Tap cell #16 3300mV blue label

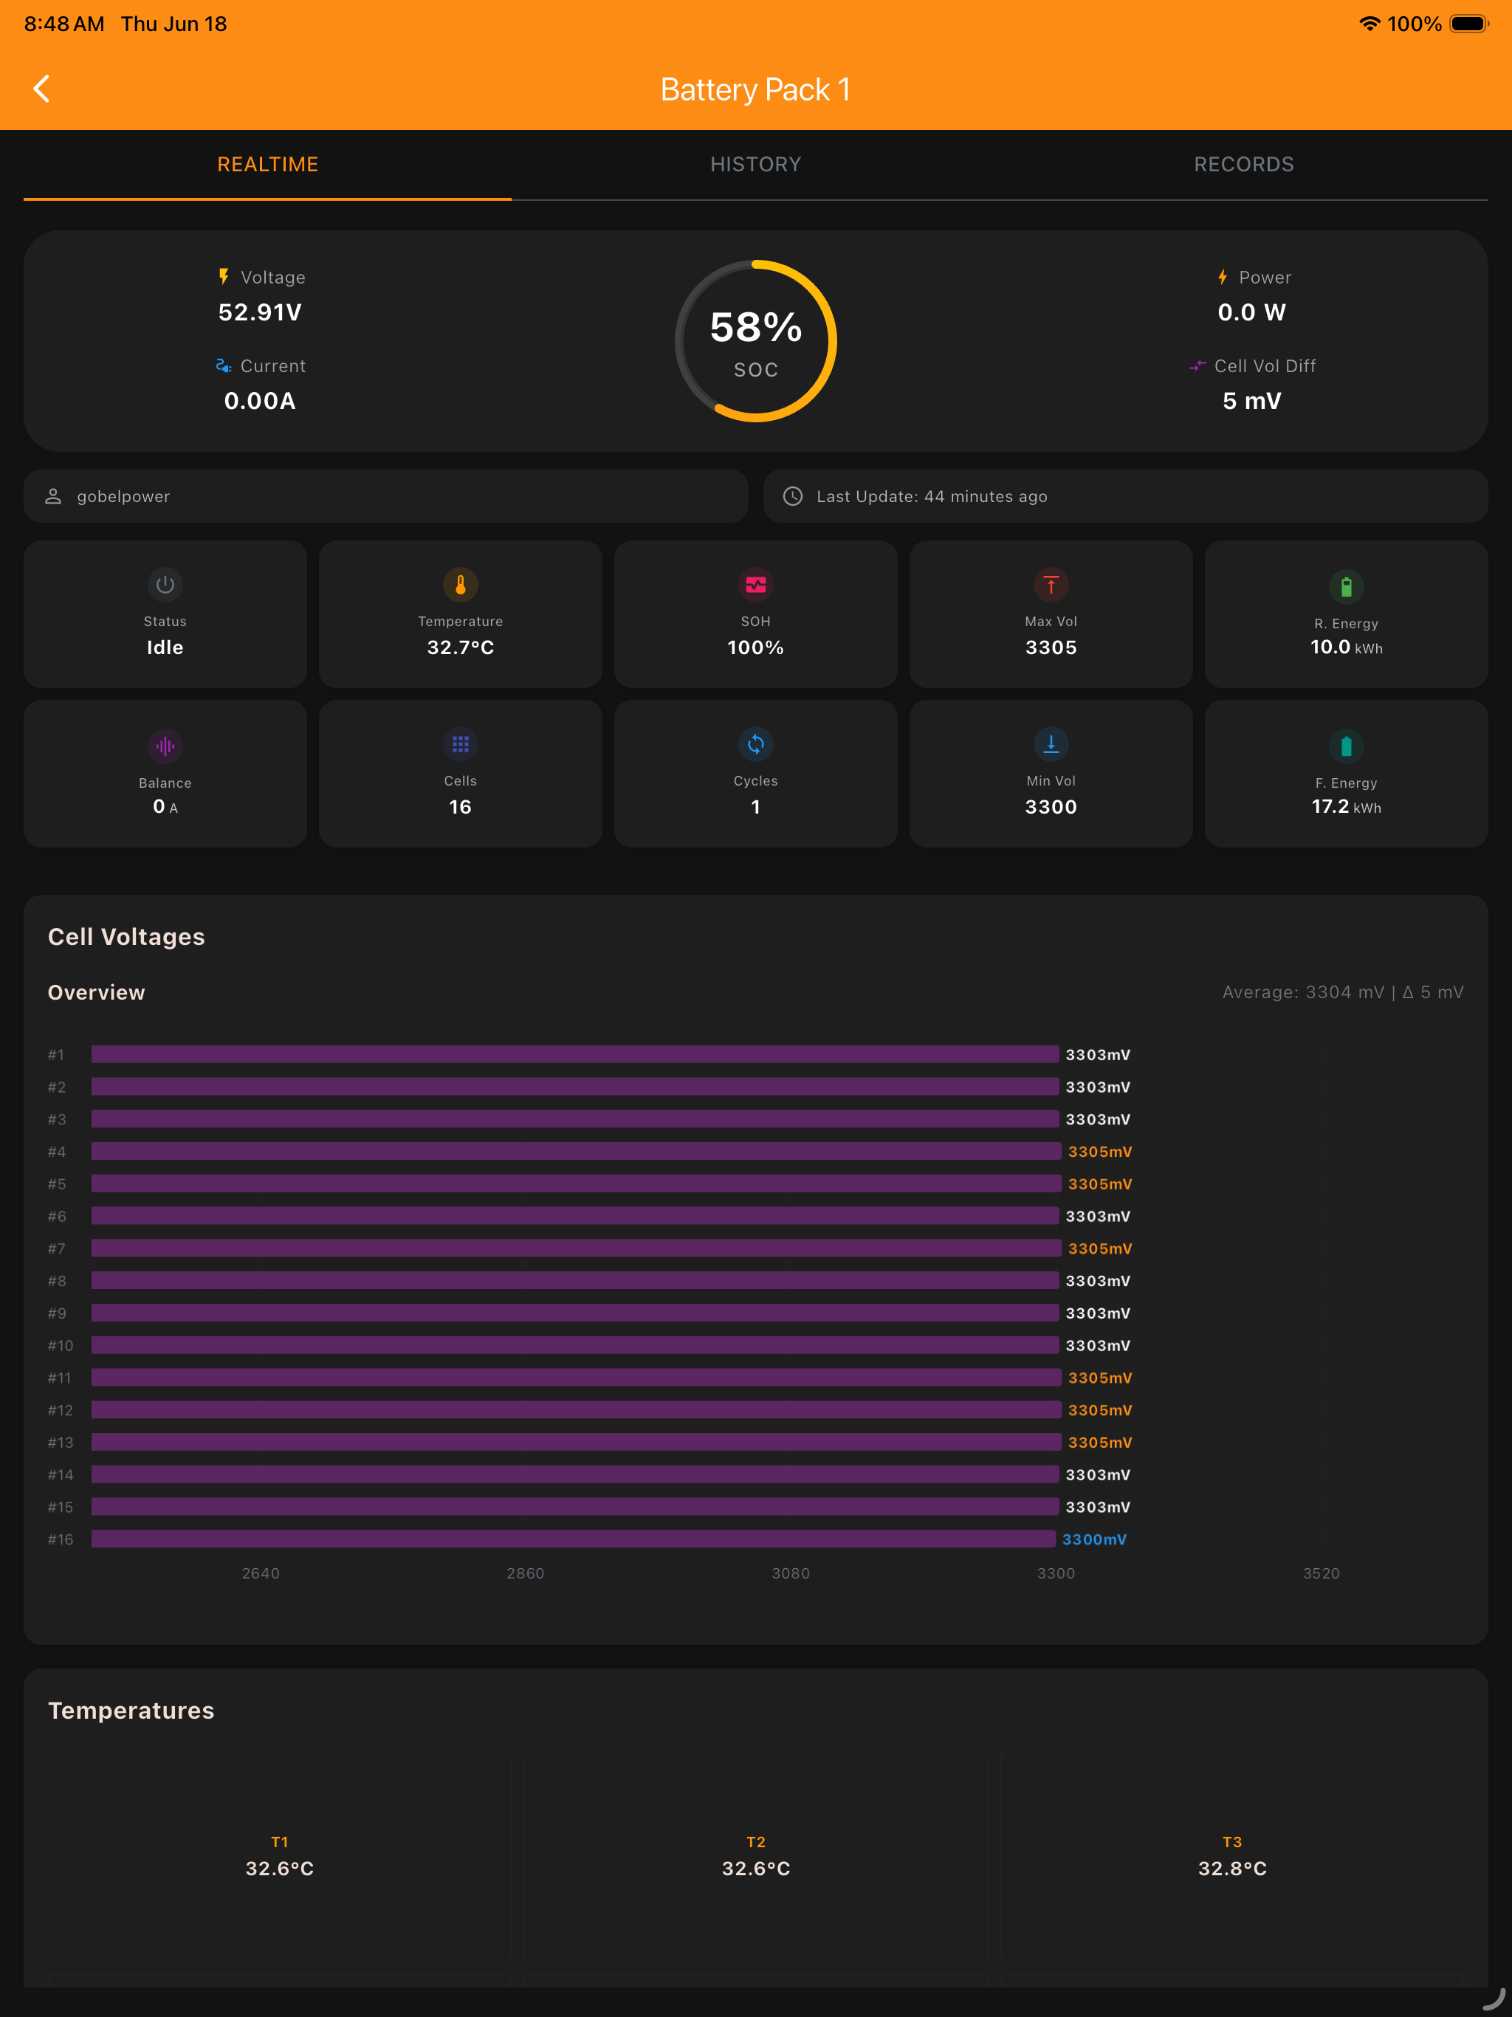click(x=1094, y=1539)
